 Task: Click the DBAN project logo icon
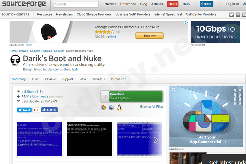[15, 60]
